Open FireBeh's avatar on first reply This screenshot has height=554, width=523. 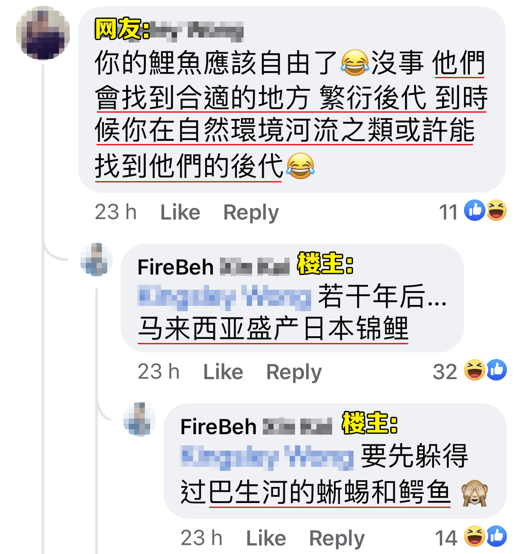[x=97, y=260]
